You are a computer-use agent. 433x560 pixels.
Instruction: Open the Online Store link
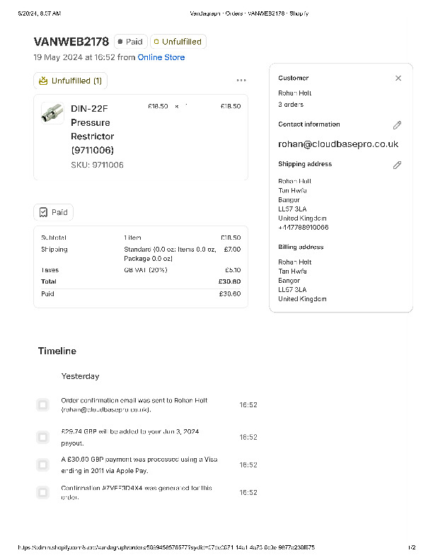[x=161, y=57]
